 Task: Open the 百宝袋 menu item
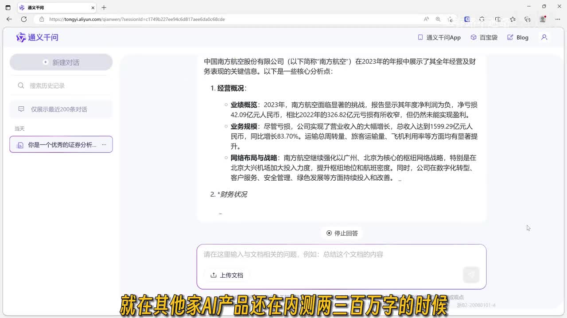point(484,38)
